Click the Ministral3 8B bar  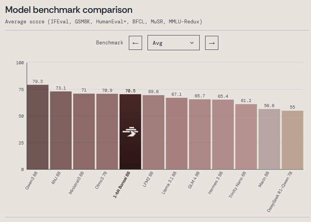(x=84, y=132)
